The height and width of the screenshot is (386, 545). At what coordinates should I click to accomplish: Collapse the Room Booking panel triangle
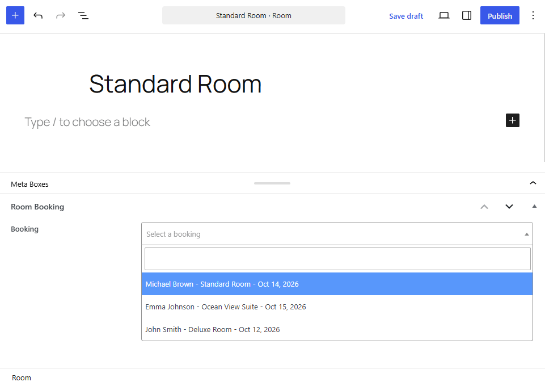534,207
